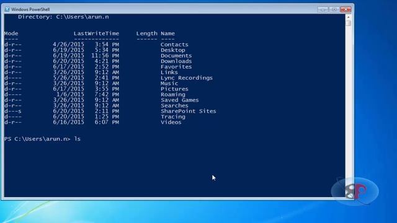The image size is (397, 223).
Task: Select the Saved Games folder name
Action: pos(179,100)
